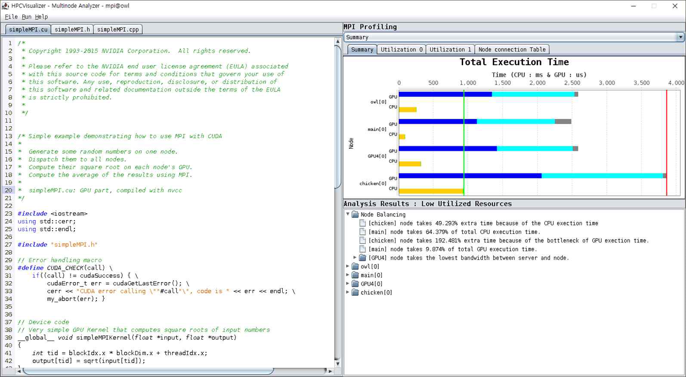Select chicken 192.481% GPU bottleneck result
Viewport: 686px width, 377px height.
(508, 240)
